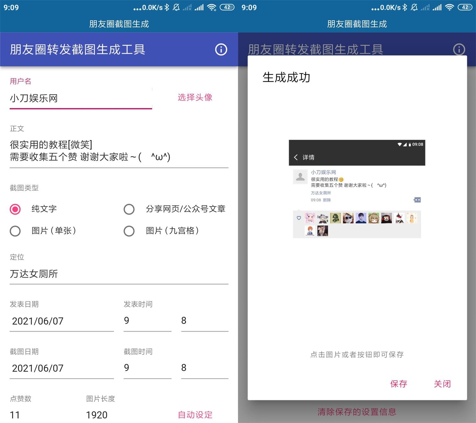Select the 分享网页/公众号文章 option
This screenshot has width=476, height=423.
(129, 209)
